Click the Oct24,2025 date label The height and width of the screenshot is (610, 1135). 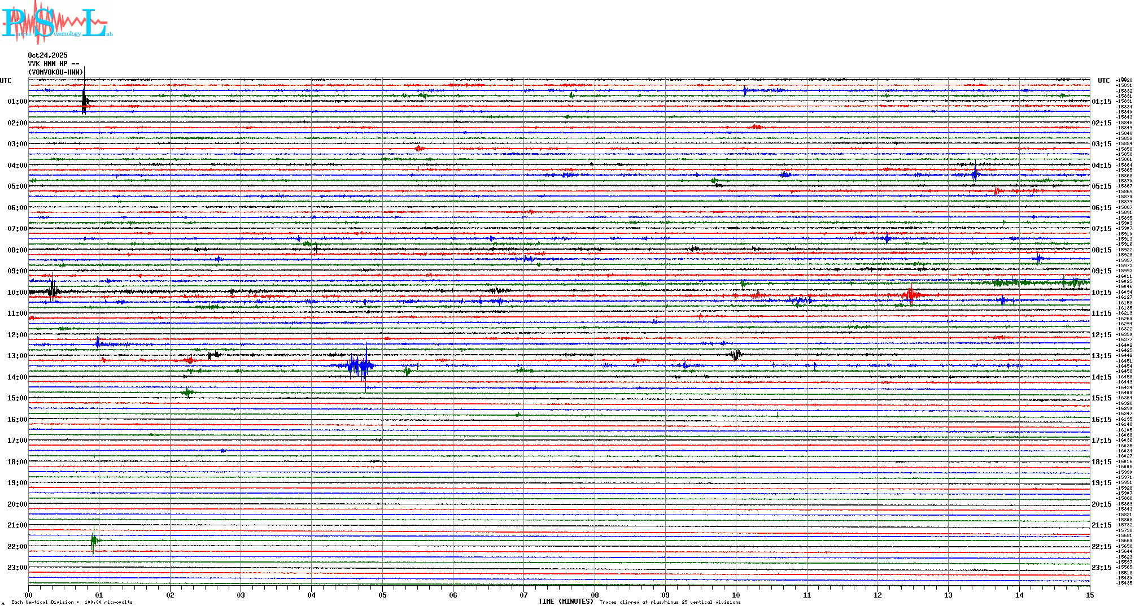(x=47, y=55)
